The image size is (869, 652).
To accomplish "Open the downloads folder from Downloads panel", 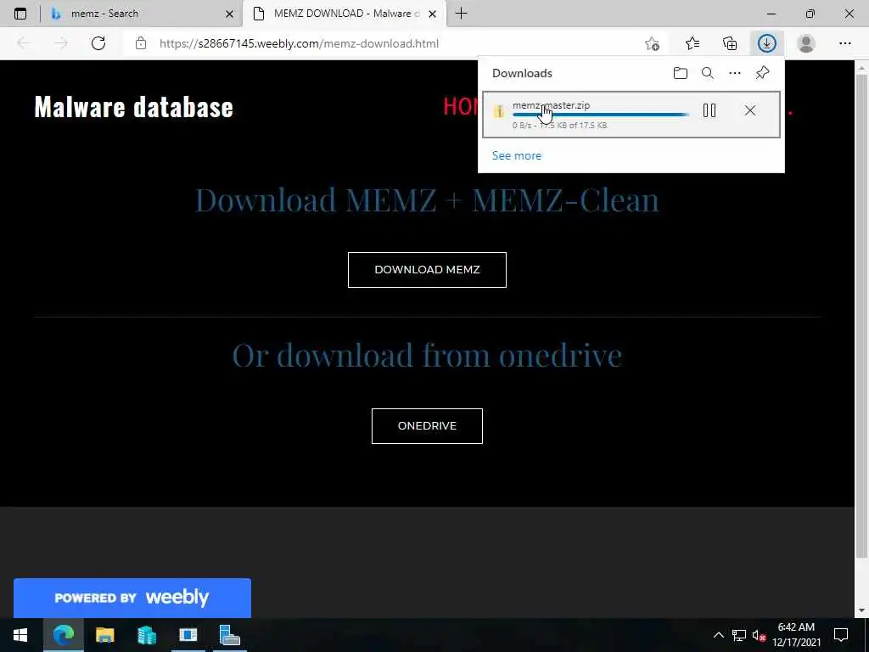I will [681, 73].
